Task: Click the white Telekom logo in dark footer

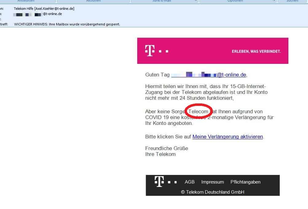Action: (159, 182)
